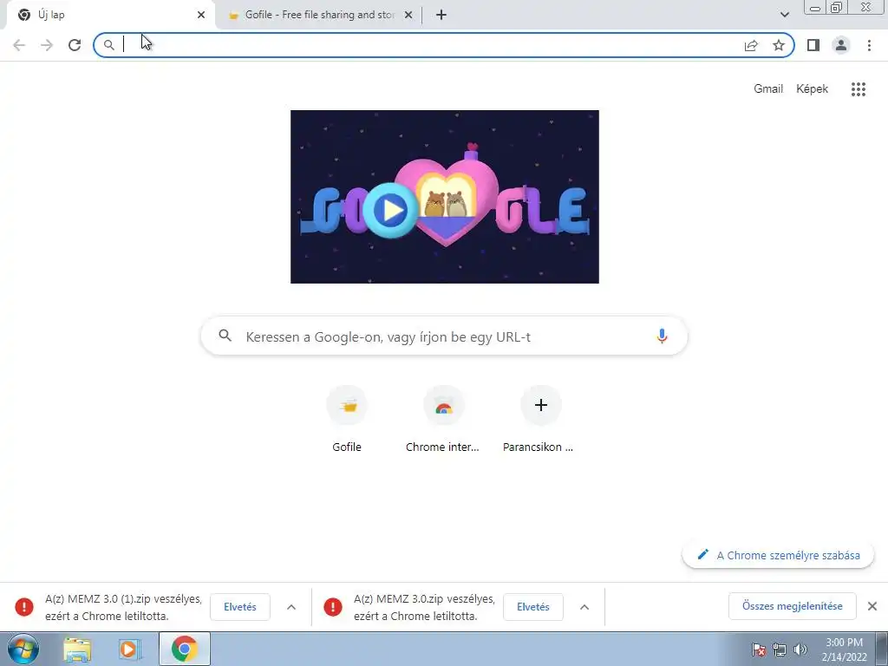
Task: Click the warning icon for MEMZ 3.0 (1).zip
Action: pos(23,607)
